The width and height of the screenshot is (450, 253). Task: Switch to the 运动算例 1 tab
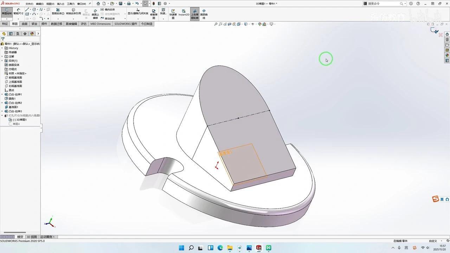(48, 237)
